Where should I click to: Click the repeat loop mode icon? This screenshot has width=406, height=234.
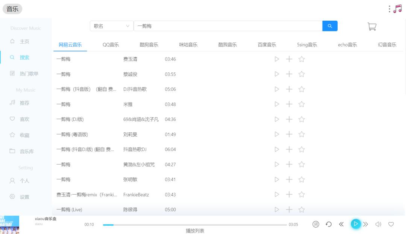pos(329,224)
